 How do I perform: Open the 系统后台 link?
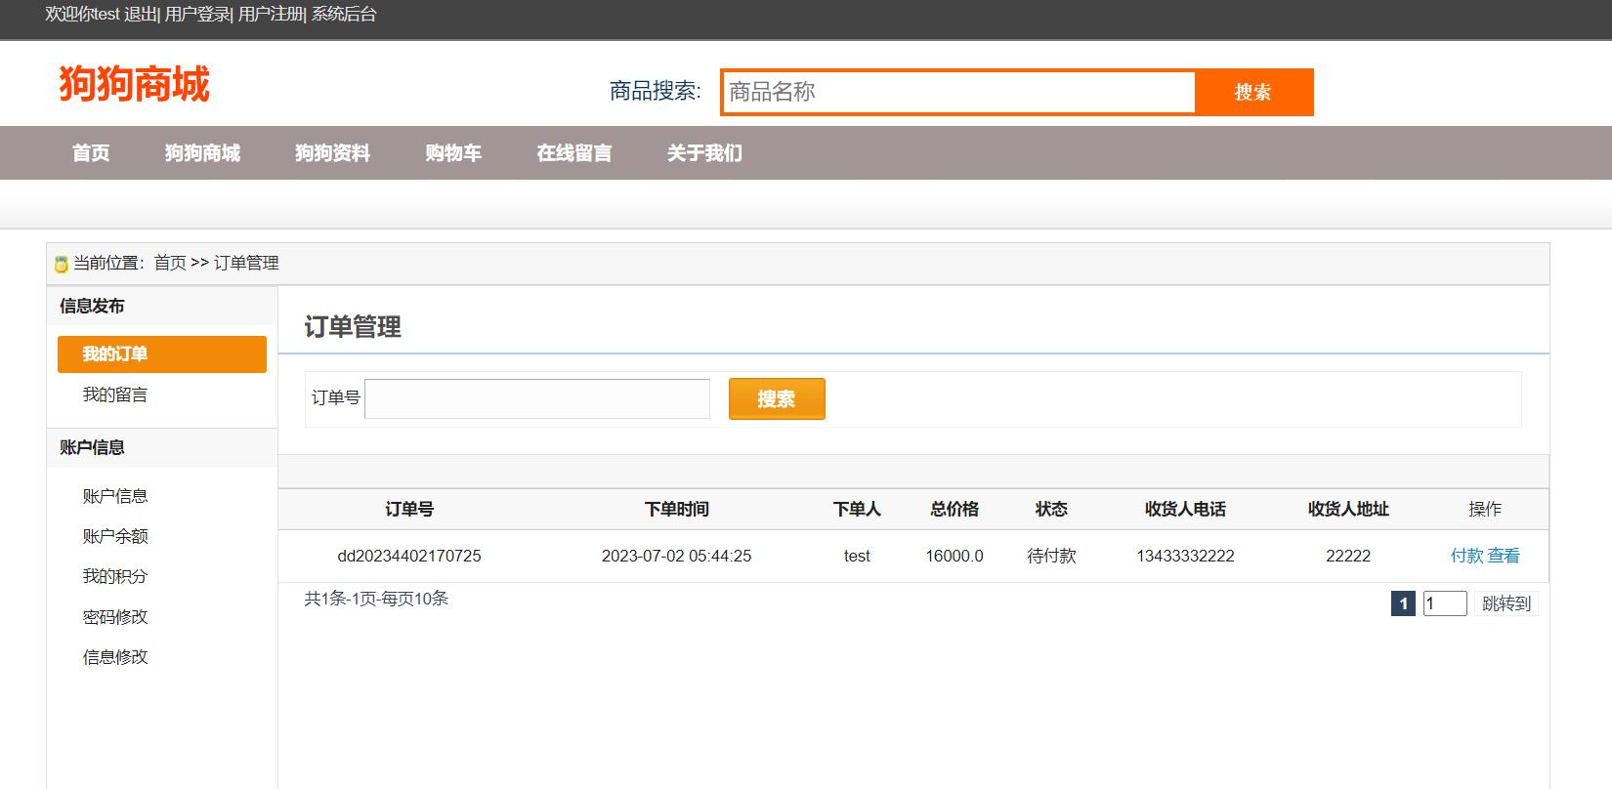click(x=344, y=15)
